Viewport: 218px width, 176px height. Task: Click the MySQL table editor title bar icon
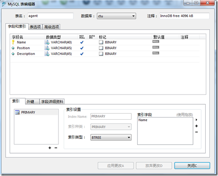(x=4, y=4)
